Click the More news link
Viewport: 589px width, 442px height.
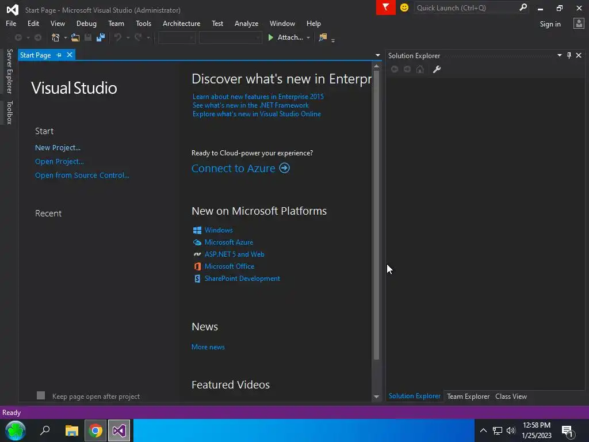208,347
